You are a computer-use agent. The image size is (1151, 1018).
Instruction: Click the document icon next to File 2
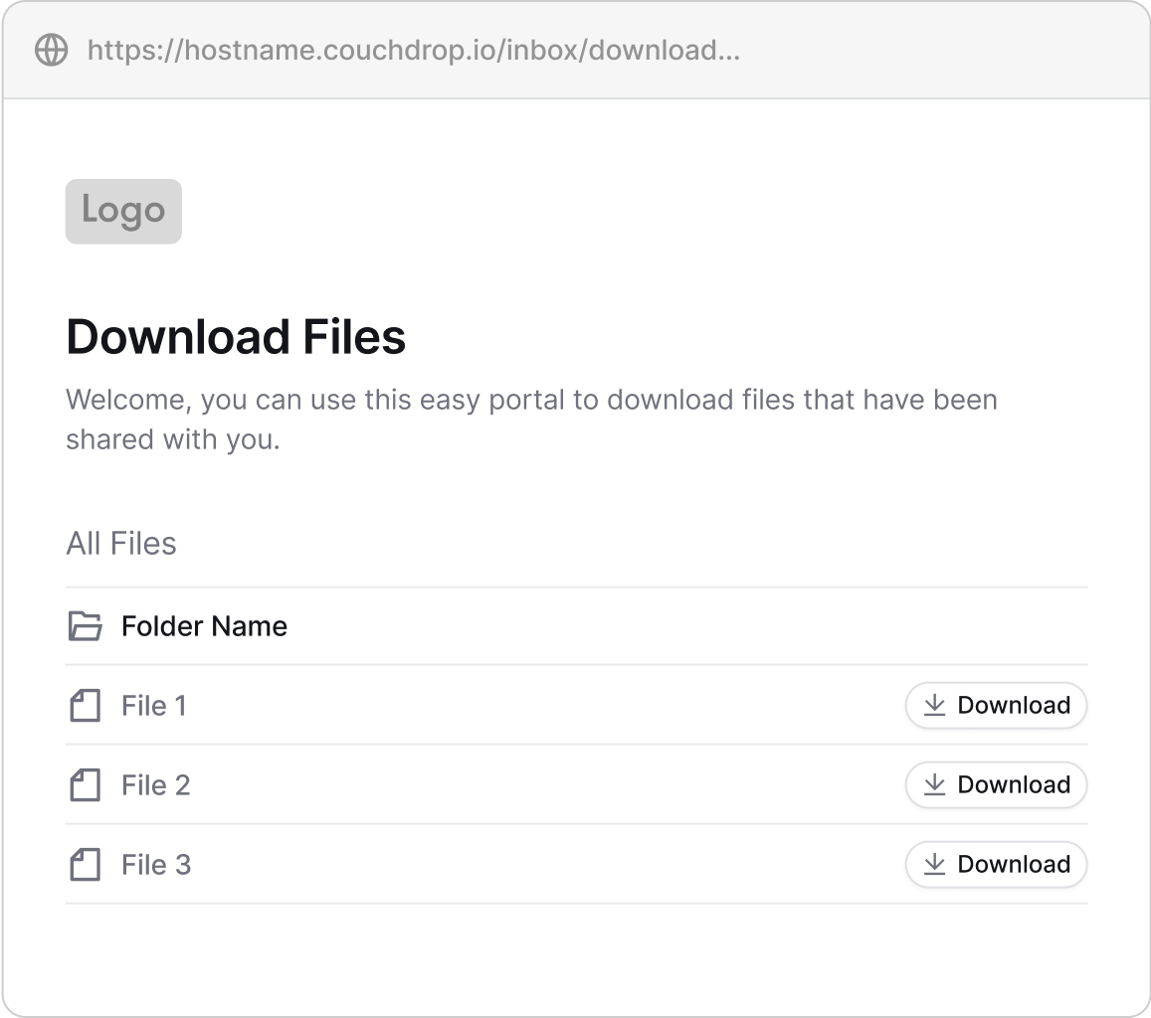86,784
